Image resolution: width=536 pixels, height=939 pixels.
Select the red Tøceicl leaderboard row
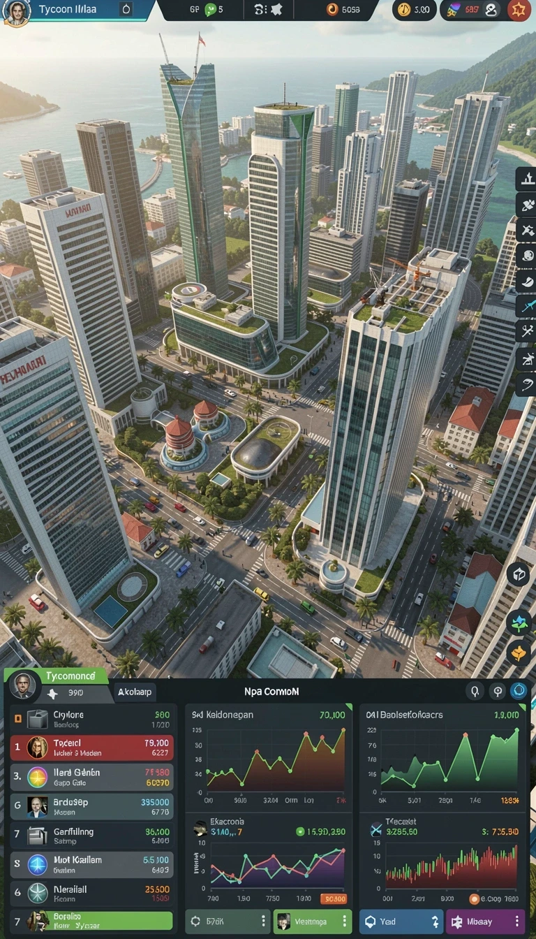click(91, 748)
